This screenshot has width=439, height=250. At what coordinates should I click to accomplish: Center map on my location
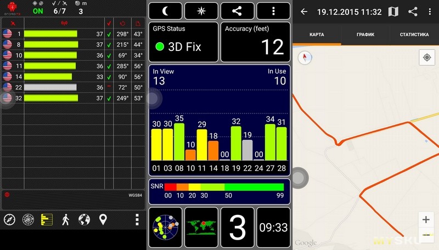[x=426, y=57]
